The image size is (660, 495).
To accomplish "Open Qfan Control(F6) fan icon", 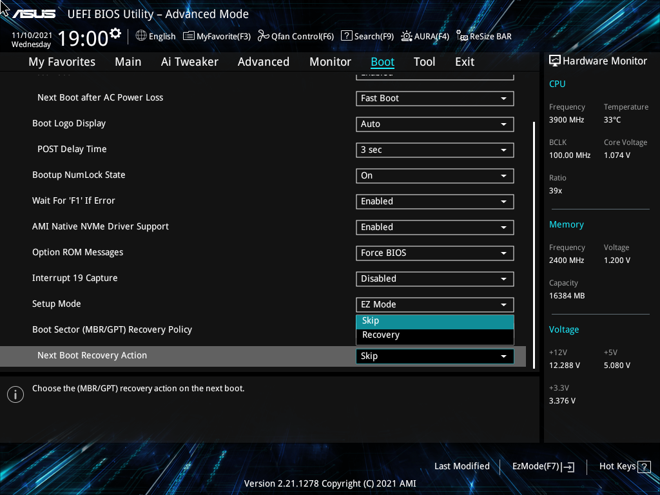I will point(264,36).
